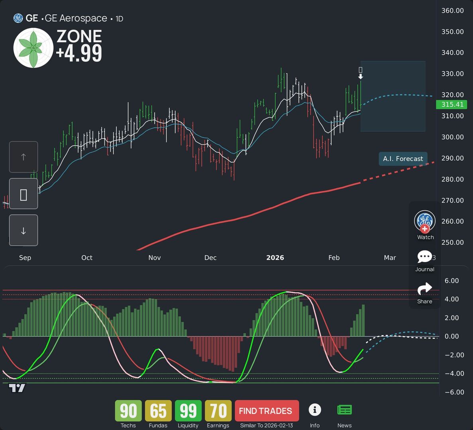This screenshot has height=430, width=473.
Task: Click the 360.00 price axis label
Action: 453,10
